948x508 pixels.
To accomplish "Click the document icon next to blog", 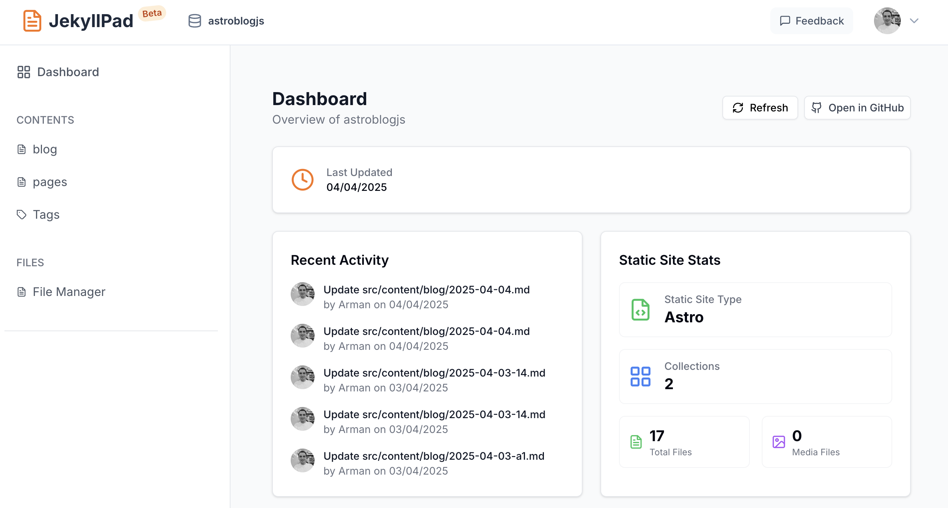I will pos(22,149).
